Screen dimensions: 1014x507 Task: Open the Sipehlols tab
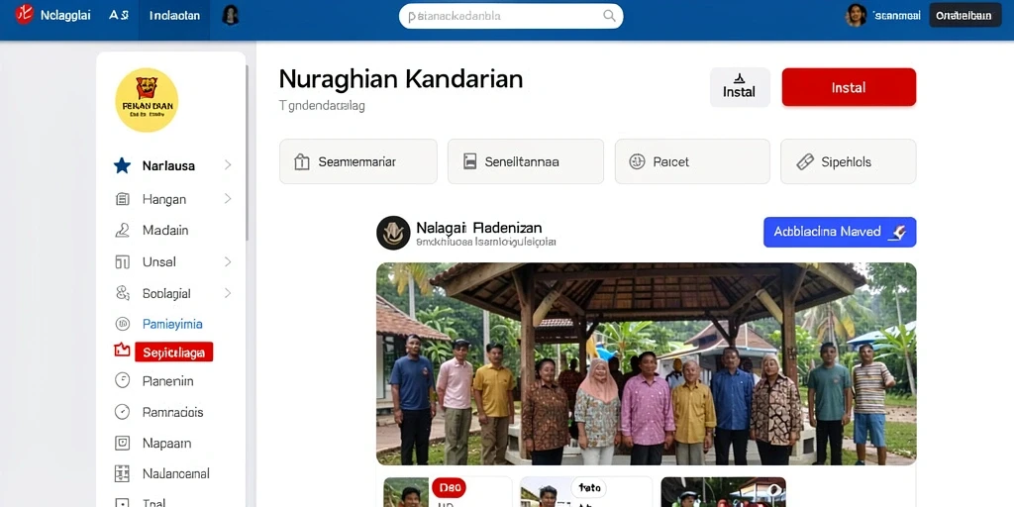pyautogui.click(x=849, y=161)
